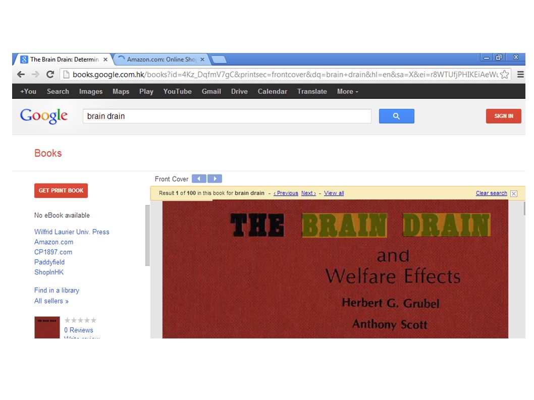Open the Amazon.com seller link
Viewport: 534px width, 400px height.
coord(54,242)
